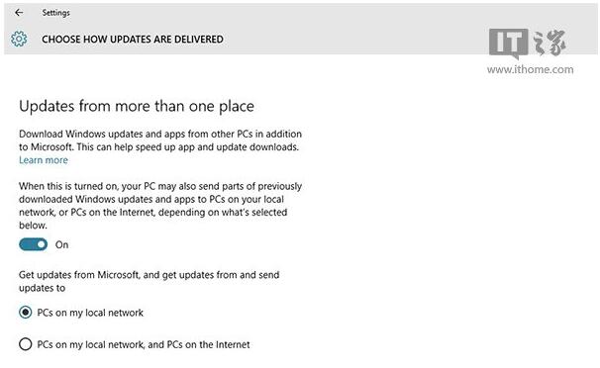
Task: Click the www.ithome.com watermark text
Action: click(531, 69)
